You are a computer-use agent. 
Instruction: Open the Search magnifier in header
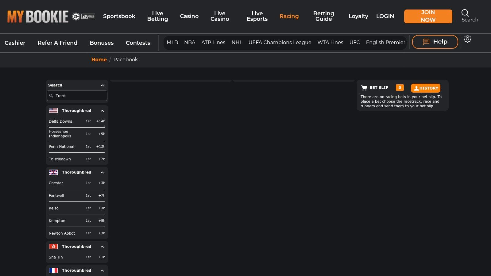(x=465, y=13)
